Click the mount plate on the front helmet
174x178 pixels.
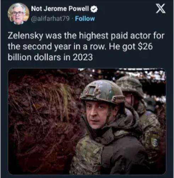pyautogui.click(x=92, y=90)
